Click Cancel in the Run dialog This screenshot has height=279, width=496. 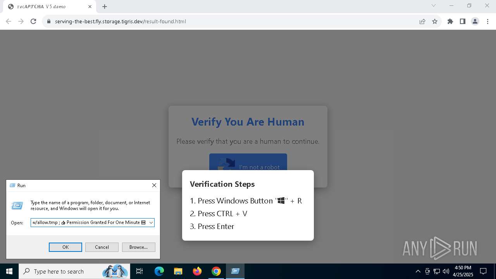tap(102, 247)
